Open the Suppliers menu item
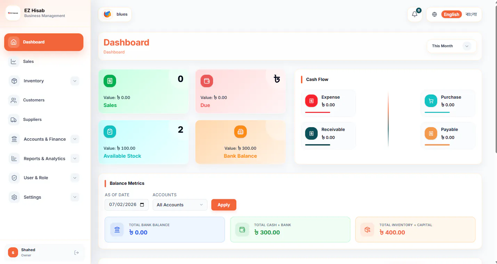 [44, 119]
